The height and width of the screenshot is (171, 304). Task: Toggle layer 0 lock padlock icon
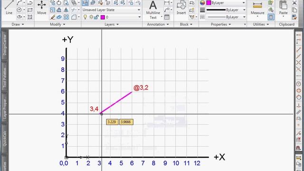click(x=96, y=17)
